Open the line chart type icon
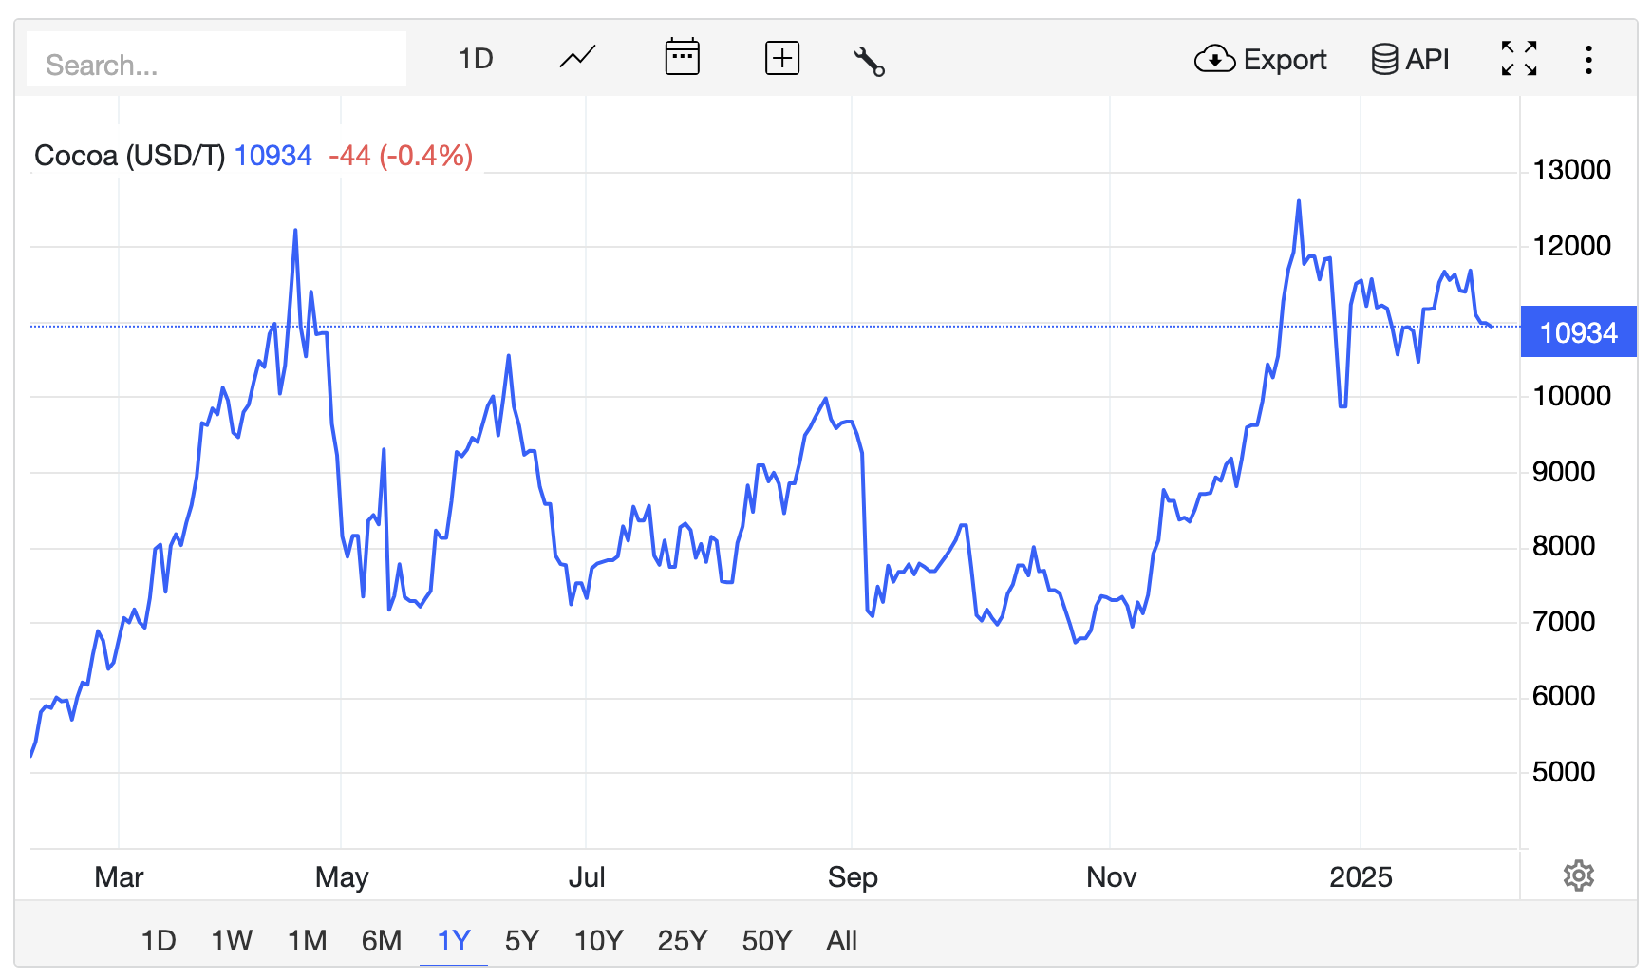The width and height of the screenshot is (1652, 978). coord(577,58)
